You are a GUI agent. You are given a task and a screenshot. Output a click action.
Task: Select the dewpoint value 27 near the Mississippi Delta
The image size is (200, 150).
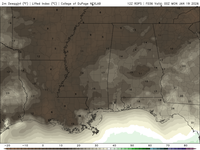point(92,128)
